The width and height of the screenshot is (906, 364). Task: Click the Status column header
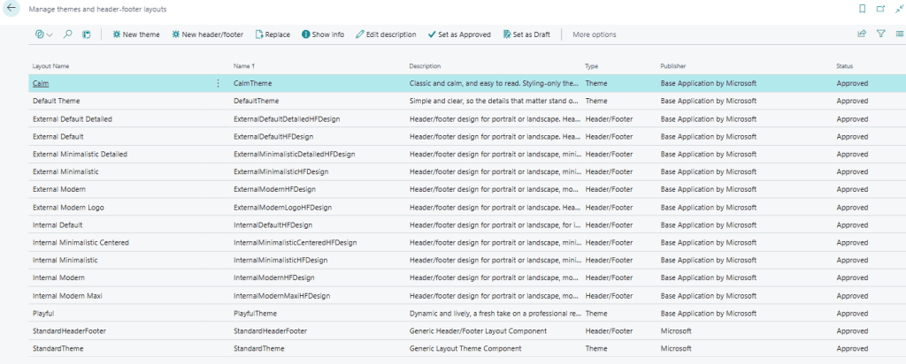[x=844, y=66]
